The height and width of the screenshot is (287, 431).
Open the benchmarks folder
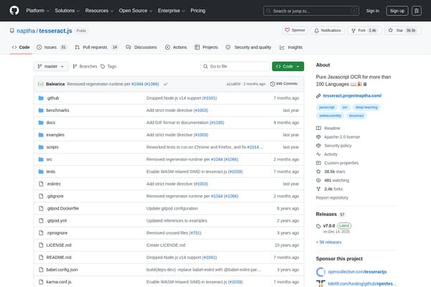coord(57,110)
